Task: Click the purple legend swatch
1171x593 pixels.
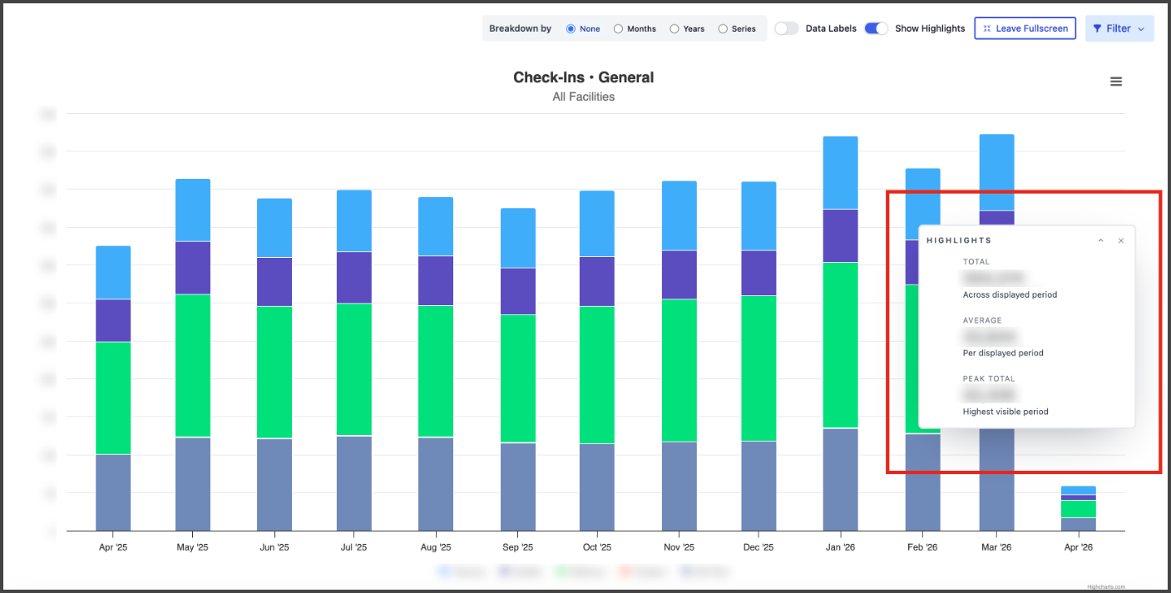Action: 504,571
